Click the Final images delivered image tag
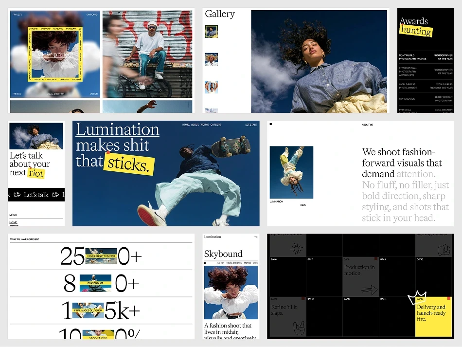This screenshot has width=462, height=347. (x=88, y=310)
